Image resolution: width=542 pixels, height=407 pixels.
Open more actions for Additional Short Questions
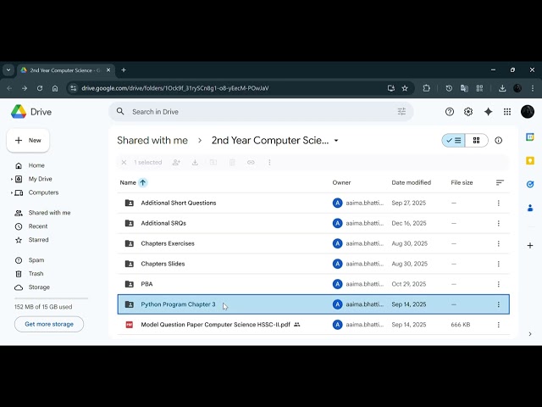pos(499,203)
